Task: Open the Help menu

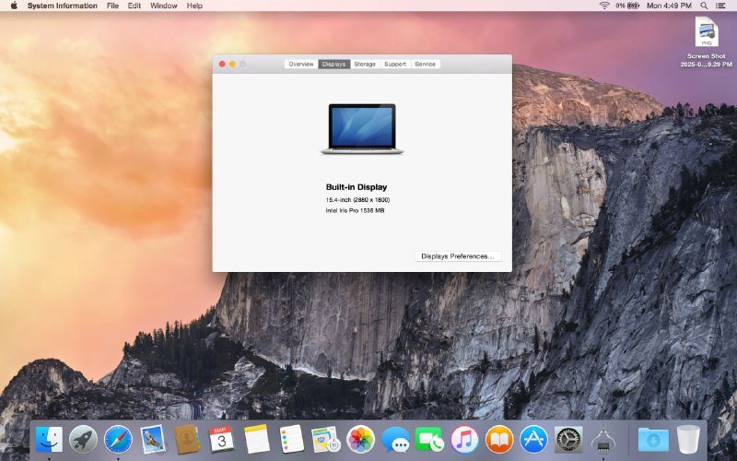Action: point(194,6)
